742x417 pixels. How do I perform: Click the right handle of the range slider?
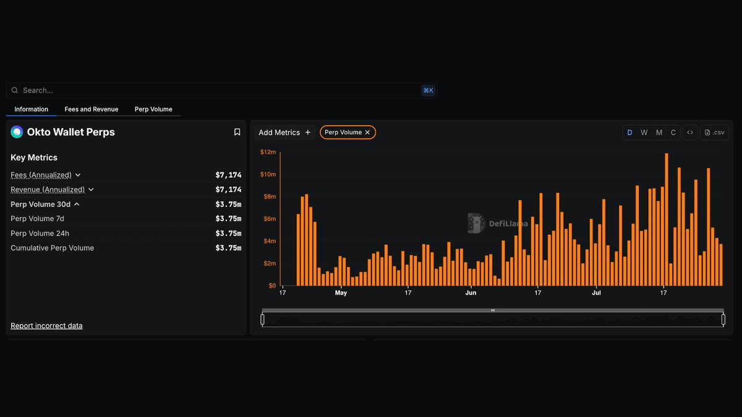723,319
